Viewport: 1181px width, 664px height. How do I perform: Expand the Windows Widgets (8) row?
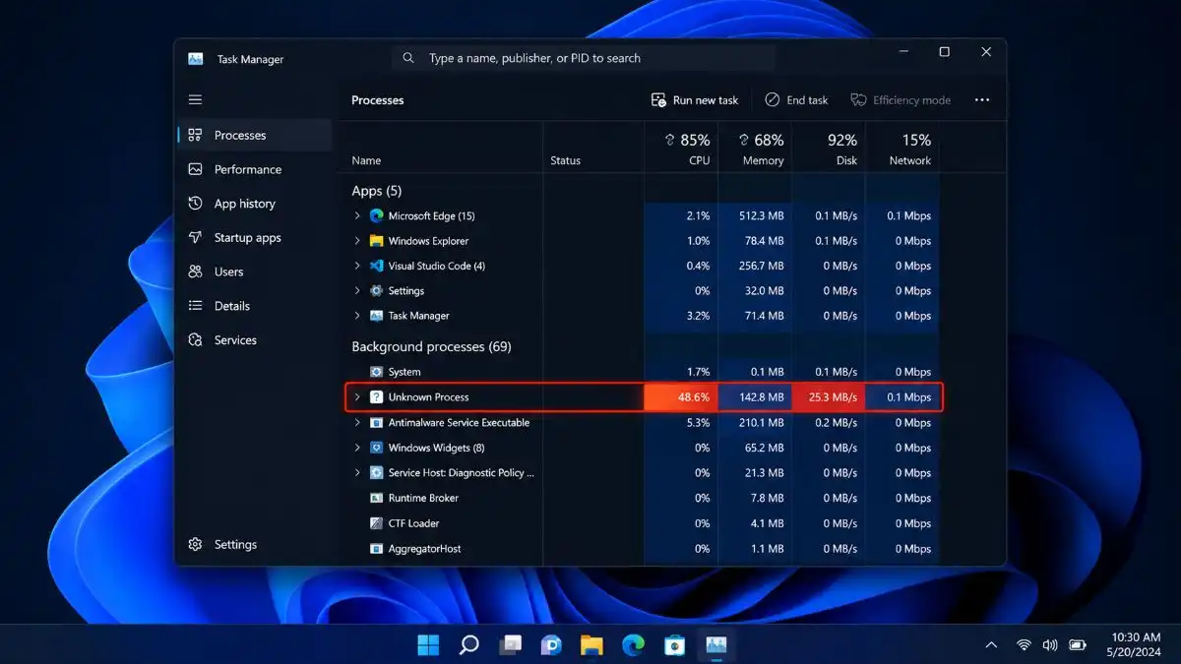coord(357,448)
